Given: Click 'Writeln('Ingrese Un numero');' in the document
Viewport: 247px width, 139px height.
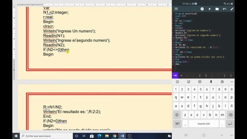Looking at the screenshot, I should pyautogui.click(x=69, y=31).
